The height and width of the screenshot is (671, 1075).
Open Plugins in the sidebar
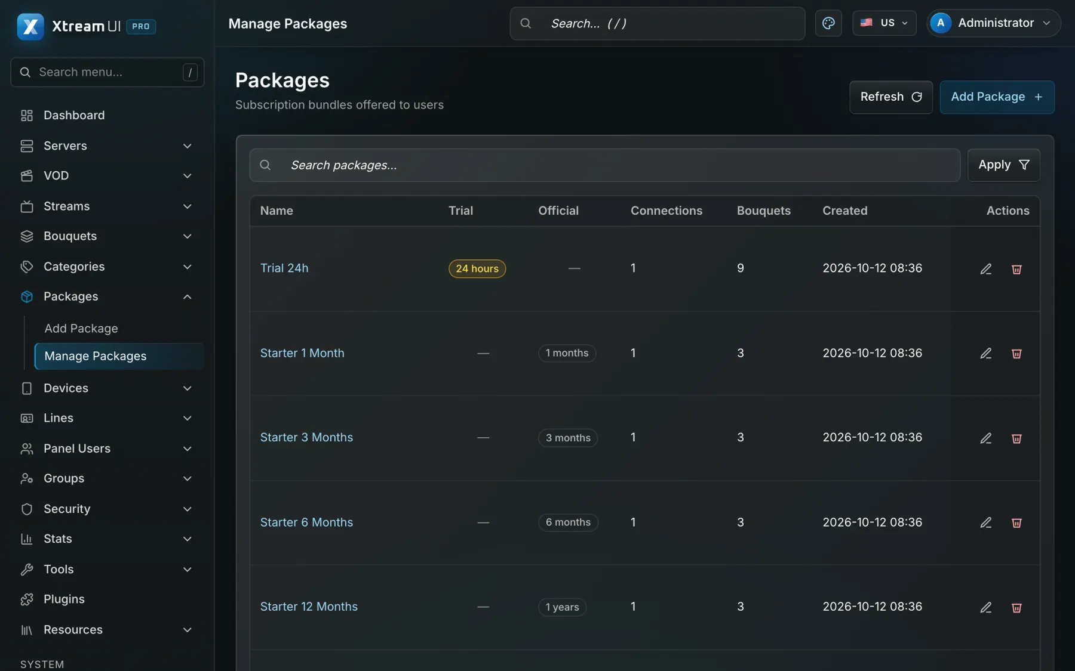pyautogui.click(x=107, y=599)
